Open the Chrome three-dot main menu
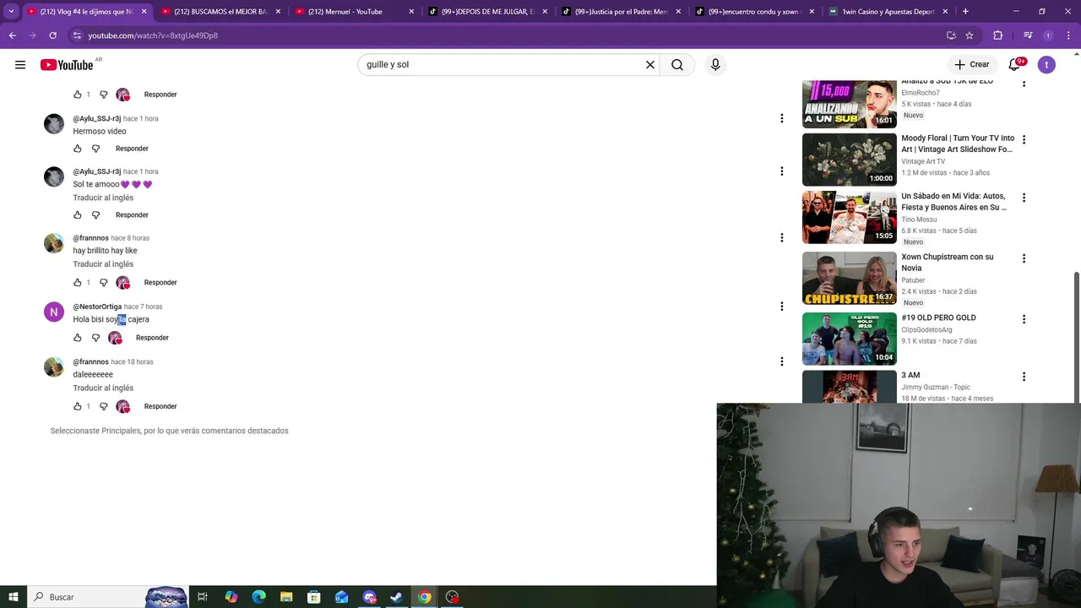This screenshot has height=608, width=1081. point(1068,35)
